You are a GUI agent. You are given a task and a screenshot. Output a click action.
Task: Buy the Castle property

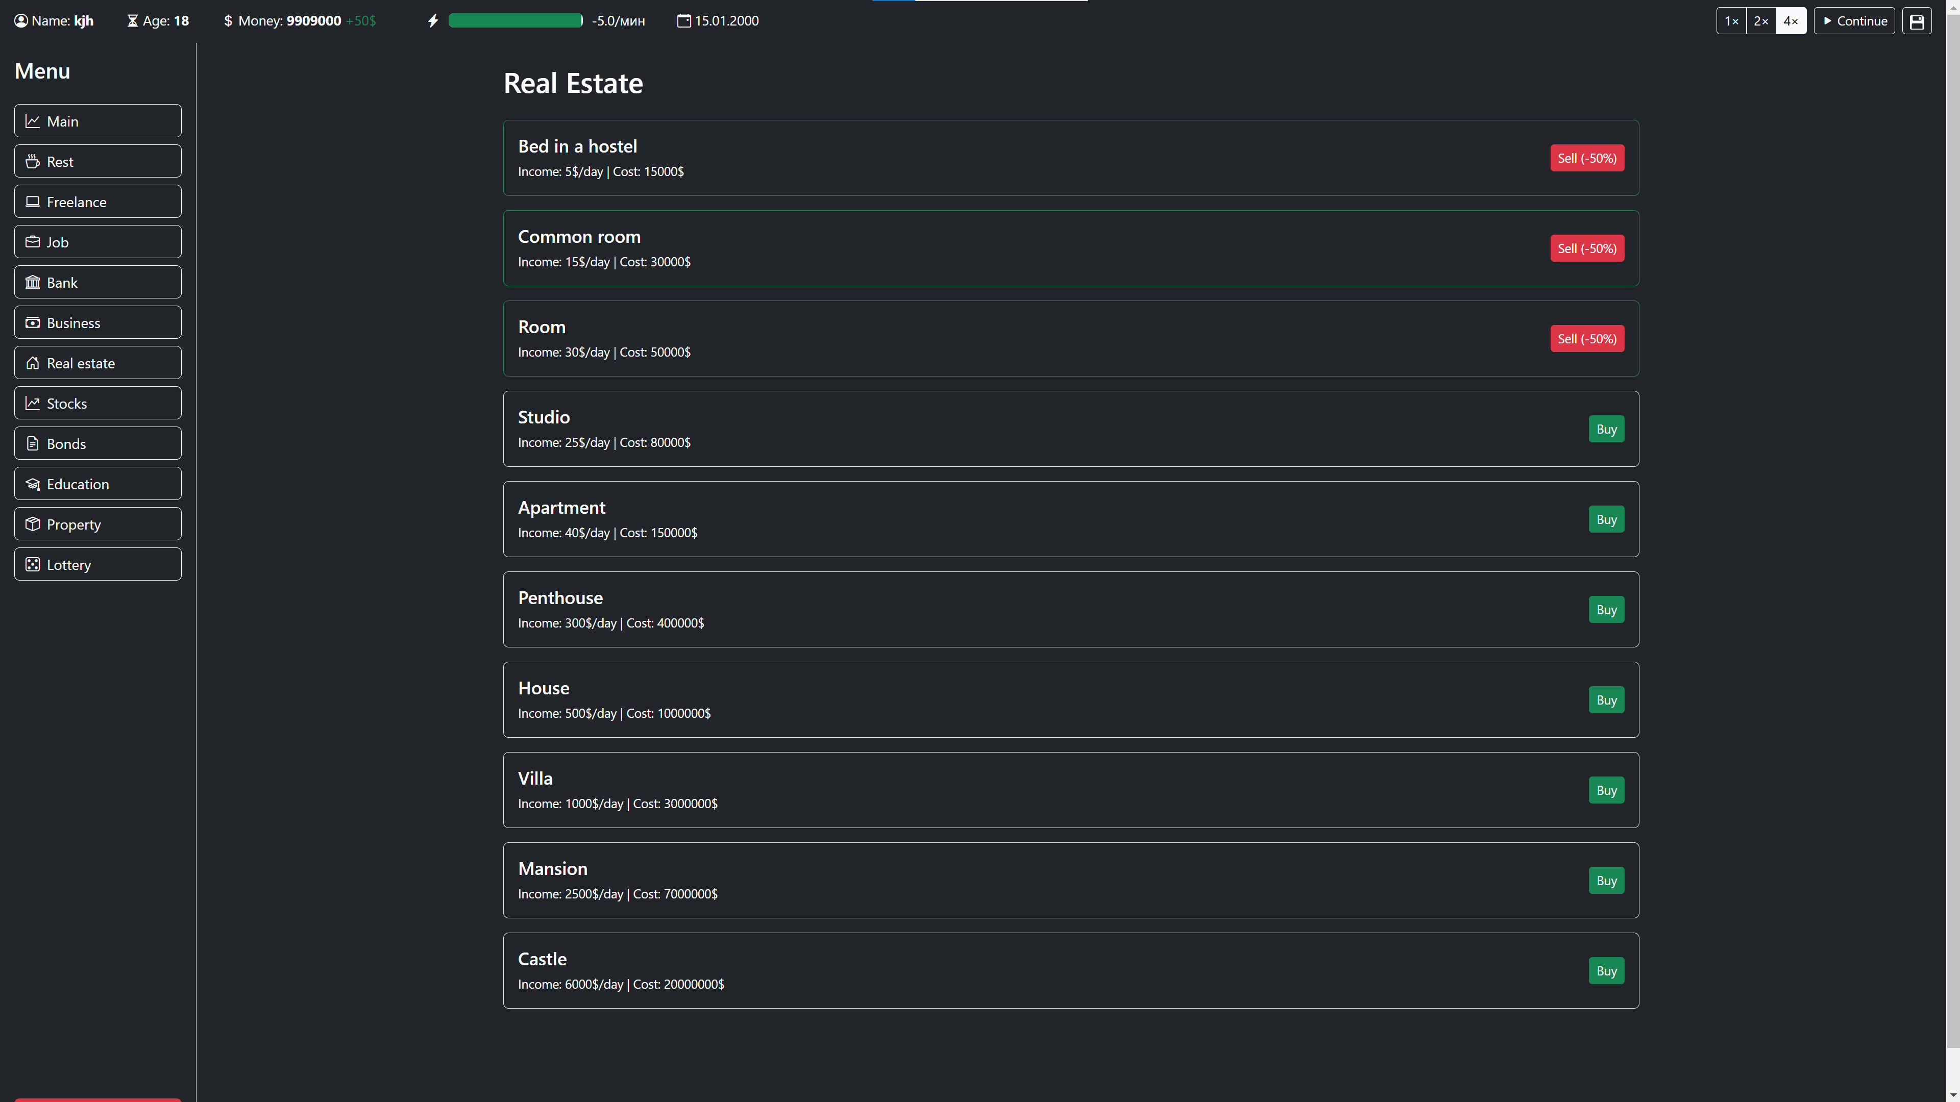[x=1605, y=970]
